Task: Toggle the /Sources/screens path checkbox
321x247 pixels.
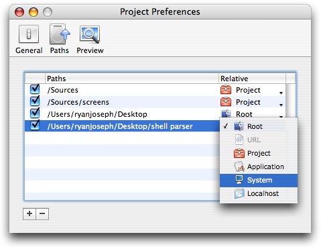Action: pyautogui.click(x=35, y=101)
